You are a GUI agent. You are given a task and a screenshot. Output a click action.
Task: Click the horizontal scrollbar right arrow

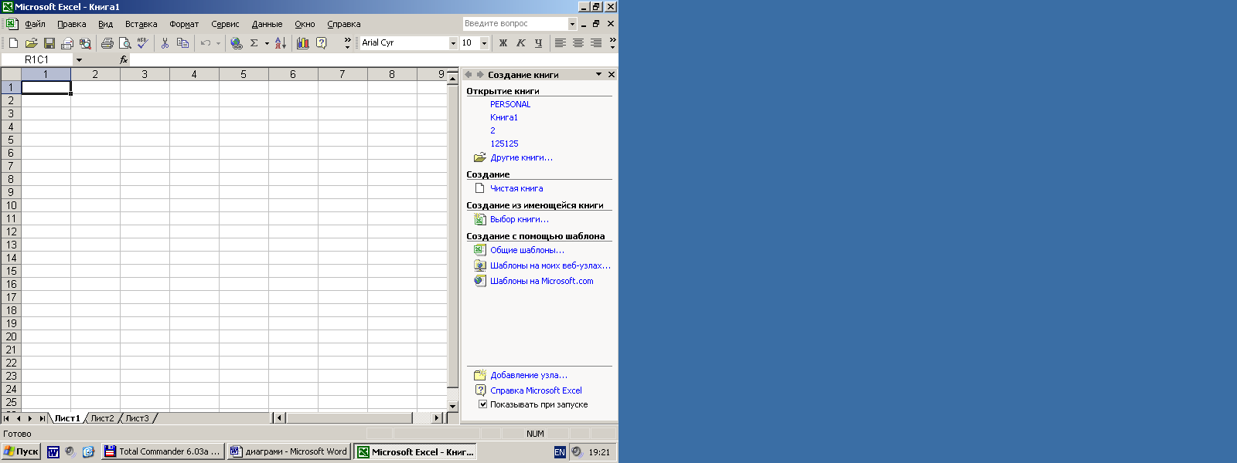(437, 418)
